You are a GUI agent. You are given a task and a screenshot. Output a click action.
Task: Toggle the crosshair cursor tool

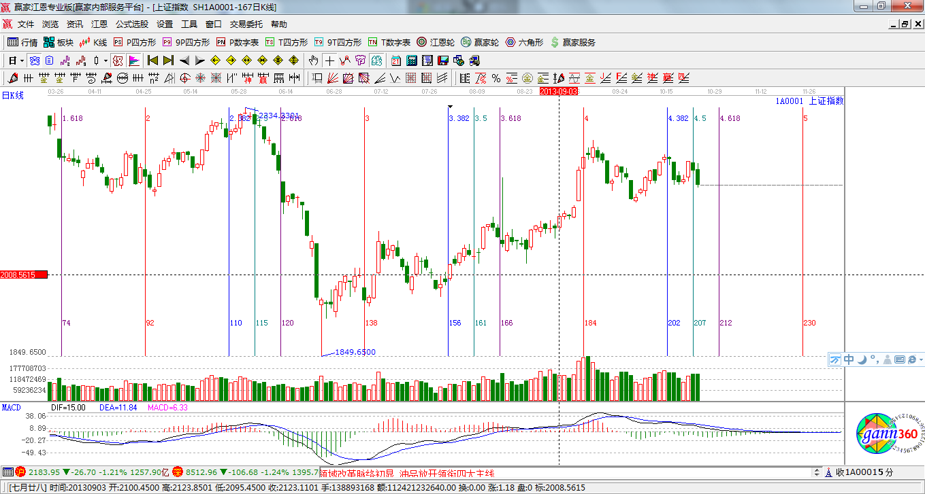click(x=329, y=60)
